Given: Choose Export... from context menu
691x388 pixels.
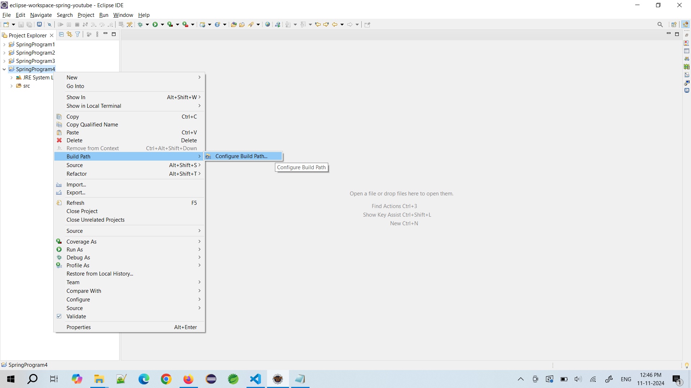Looking at the screenshot, I should 130,193.
